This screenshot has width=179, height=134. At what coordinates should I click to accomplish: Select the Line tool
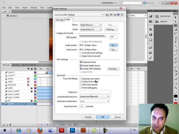tap(176, 46)
